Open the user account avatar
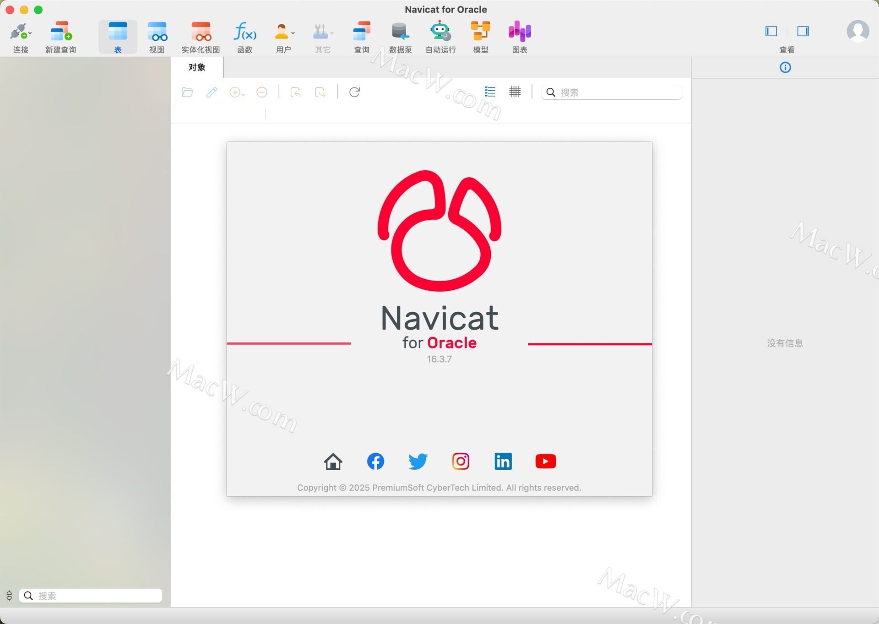Viewport: 879px width, 624px height. [x=857, y=31]
